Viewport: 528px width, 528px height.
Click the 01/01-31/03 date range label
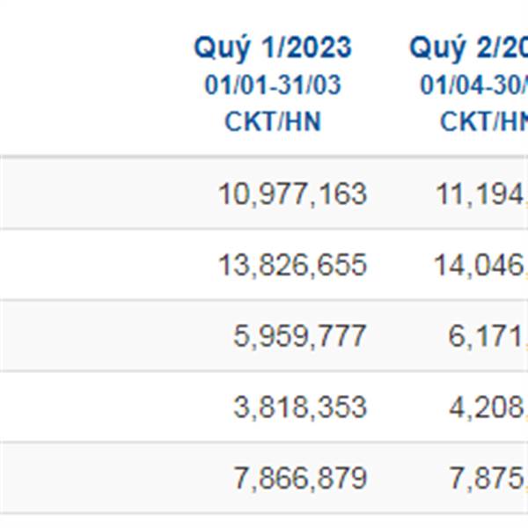(272, 85)
